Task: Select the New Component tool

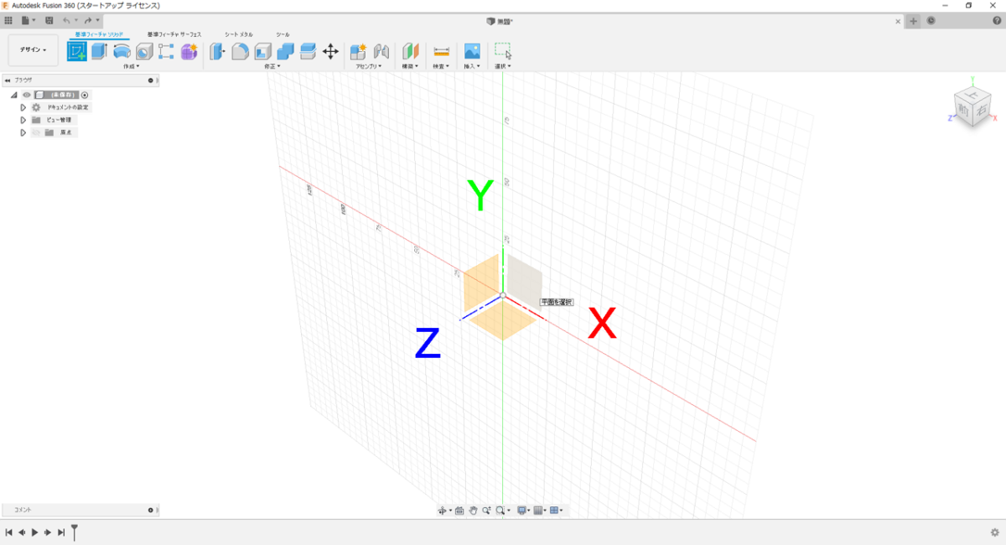Action: point(359,52)
